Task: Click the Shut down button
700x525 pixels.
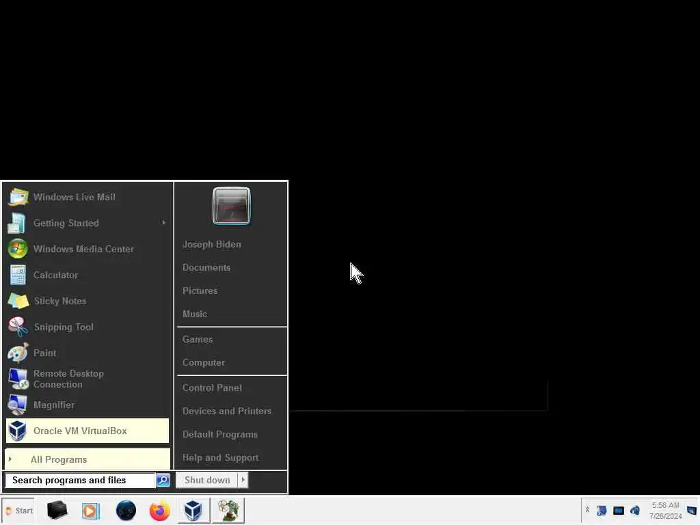Action: coord(206,480)
